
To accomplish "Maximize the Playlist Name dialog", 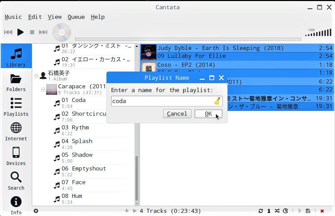I will tap(212, 78).
